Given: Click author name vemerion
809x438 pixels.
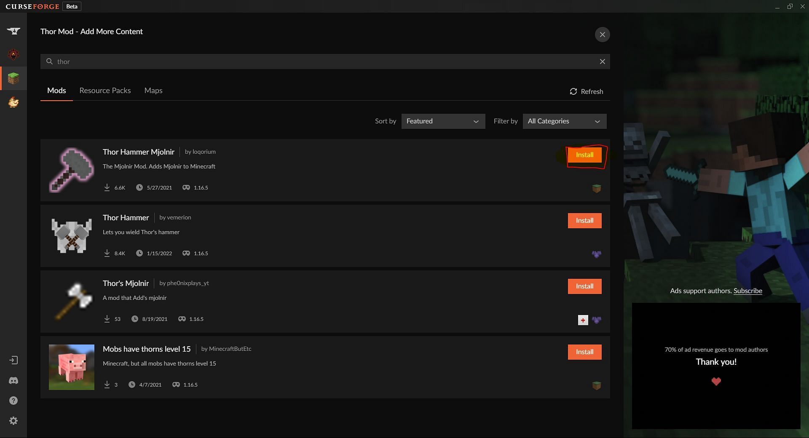Looking at the screenshot, I should [179, 217].
